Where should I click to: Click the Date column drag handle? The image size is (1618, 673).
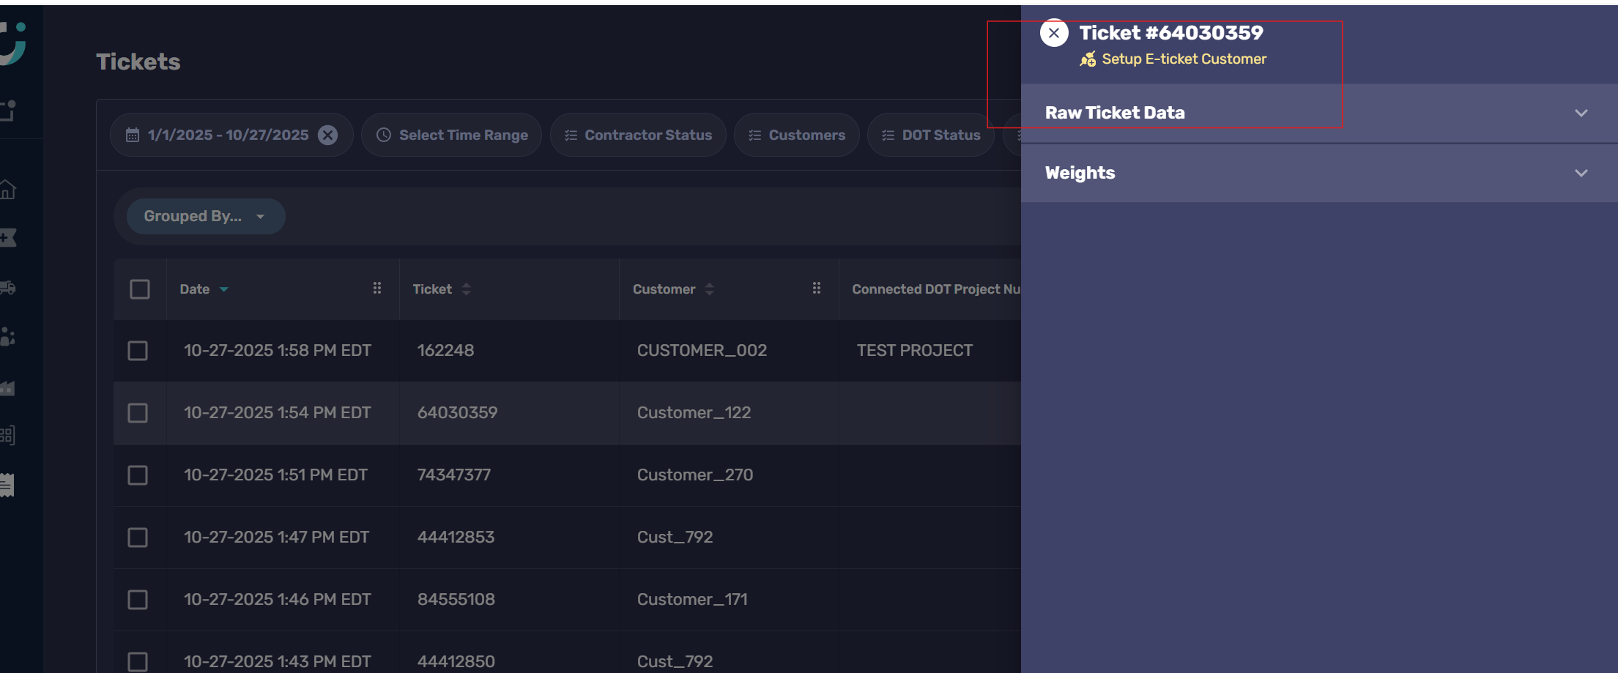coord(377,289)
